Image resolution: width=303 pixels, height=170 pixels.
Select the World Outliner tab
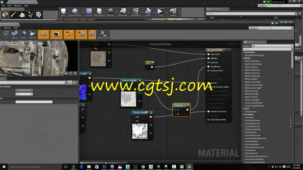[x=217, y=9]
